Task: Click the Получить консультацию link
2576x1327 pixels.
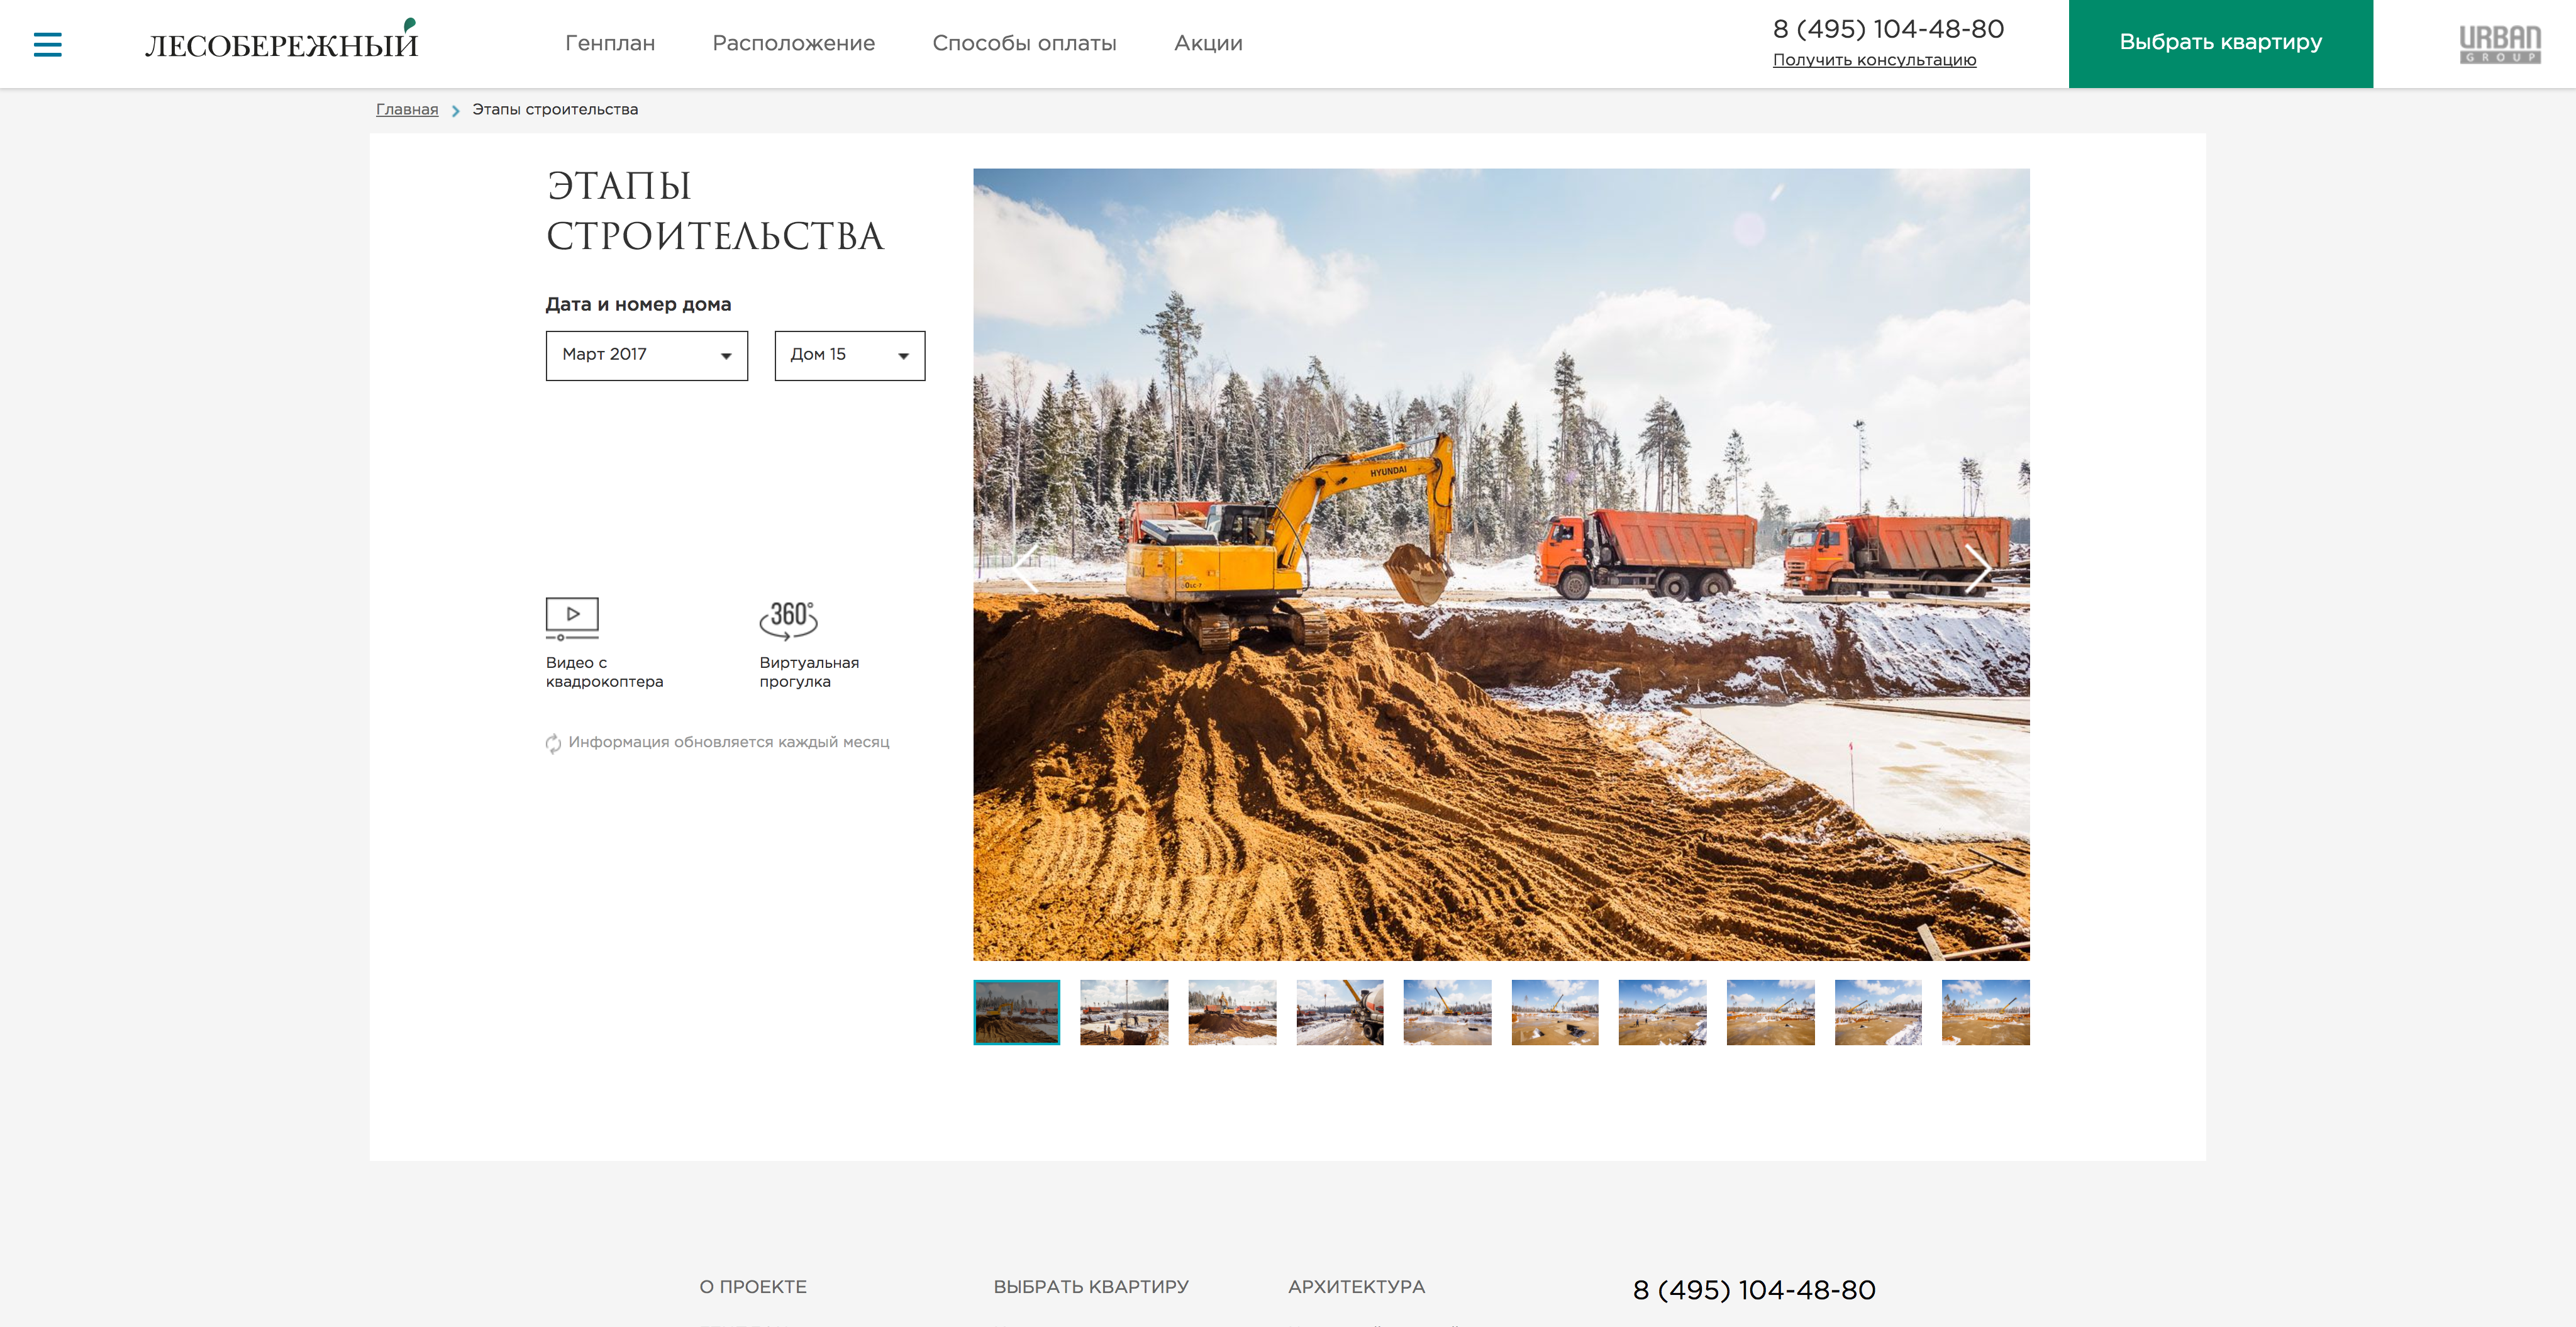Action: (1874, 60)
